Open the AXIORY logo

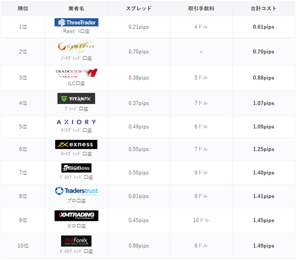coord(76,122)
